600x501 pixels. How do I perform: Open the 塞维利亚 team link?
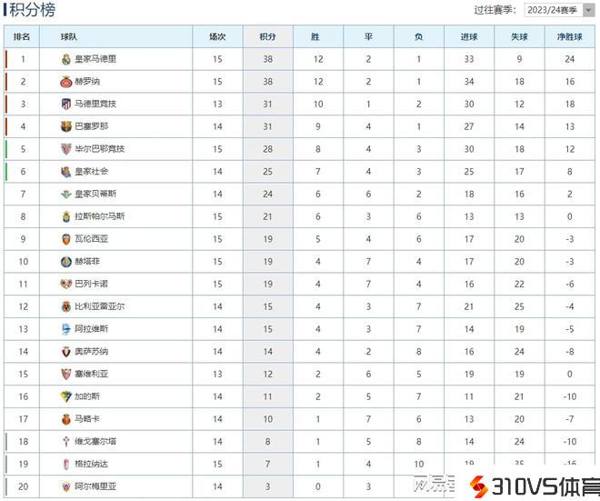pyautogui.click(x=91, y=374)
